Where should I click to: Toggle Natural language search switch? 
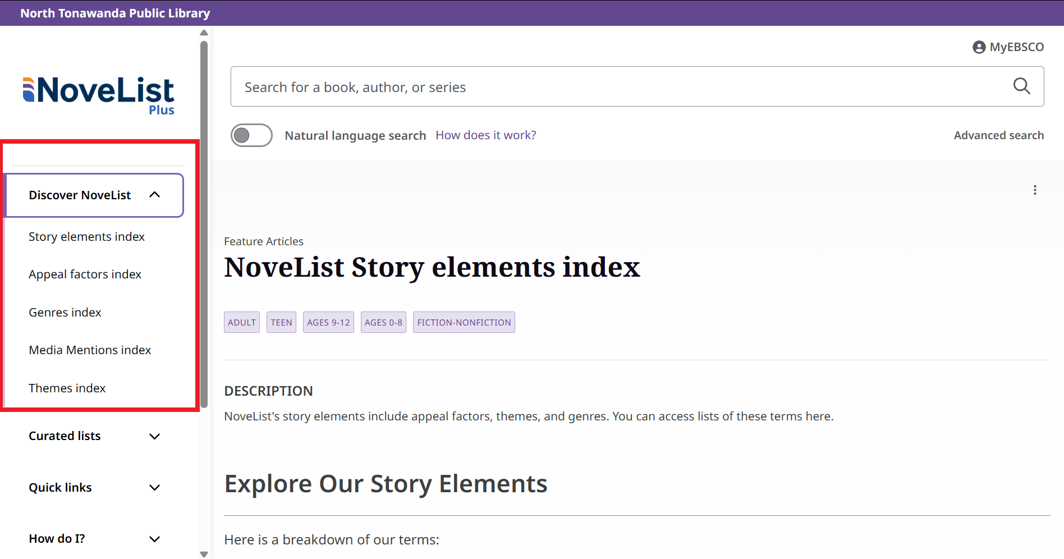pos(251,135)
